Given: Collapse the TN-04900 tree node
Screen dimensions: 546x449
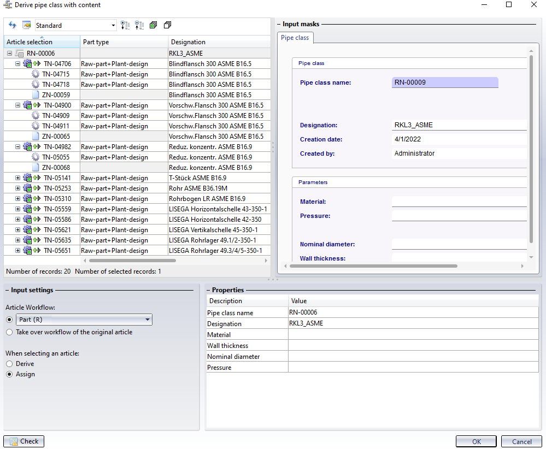Looking at the screenshot, I should tap(17, 105).
